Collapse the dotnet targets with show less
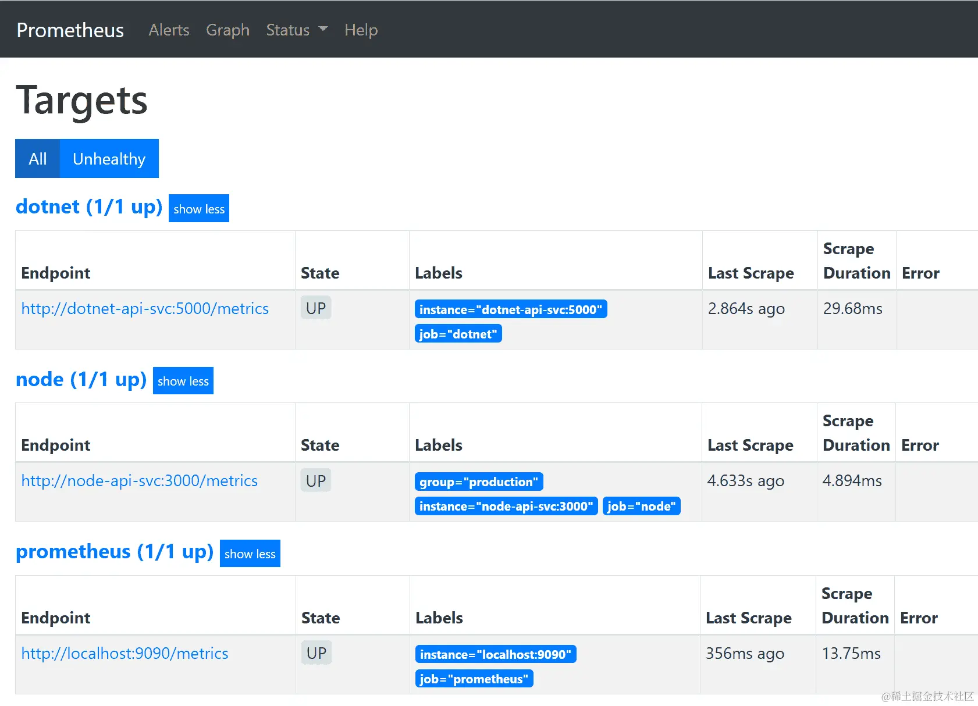The height and width of the screenshot is (706, 978). [199, 209]
